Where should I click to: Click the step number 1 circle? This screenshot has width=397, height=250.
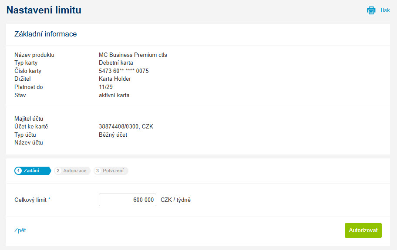18,171
